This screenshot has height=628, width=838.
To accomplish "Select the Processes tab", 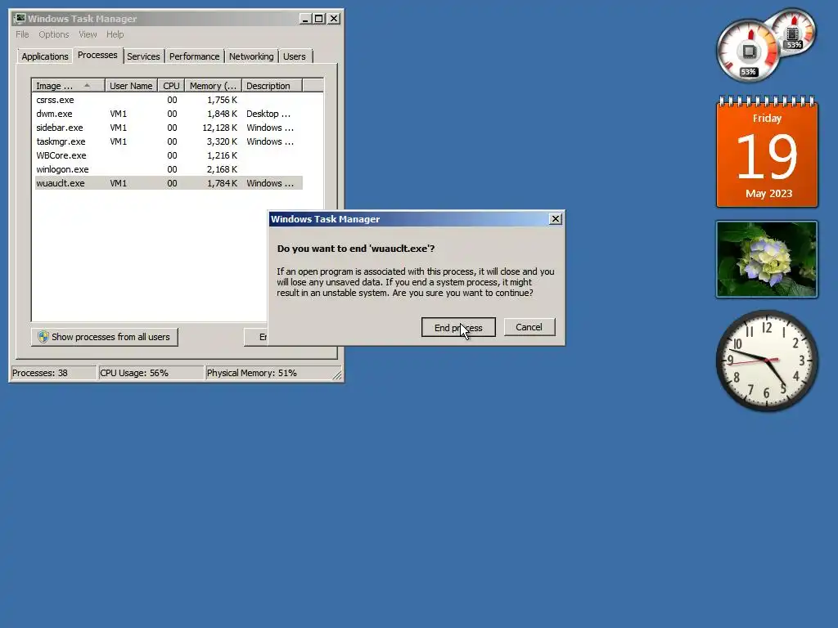I will pyautogui.click(x=97, y=55).
